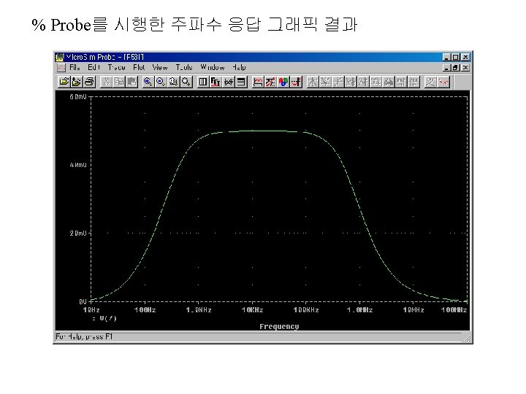Click the Evaluate Goal Function icon

[x=271, y=82]
